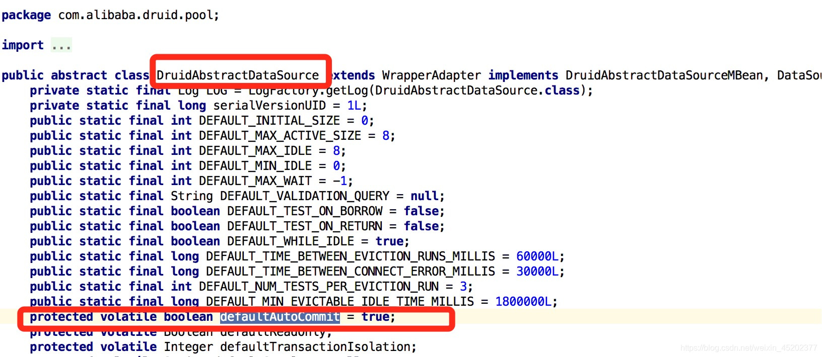Click DEFAULT_TIME_BETWEEN_CONNECT_ERROR_MILLIS constant

(x=351, y=272)
